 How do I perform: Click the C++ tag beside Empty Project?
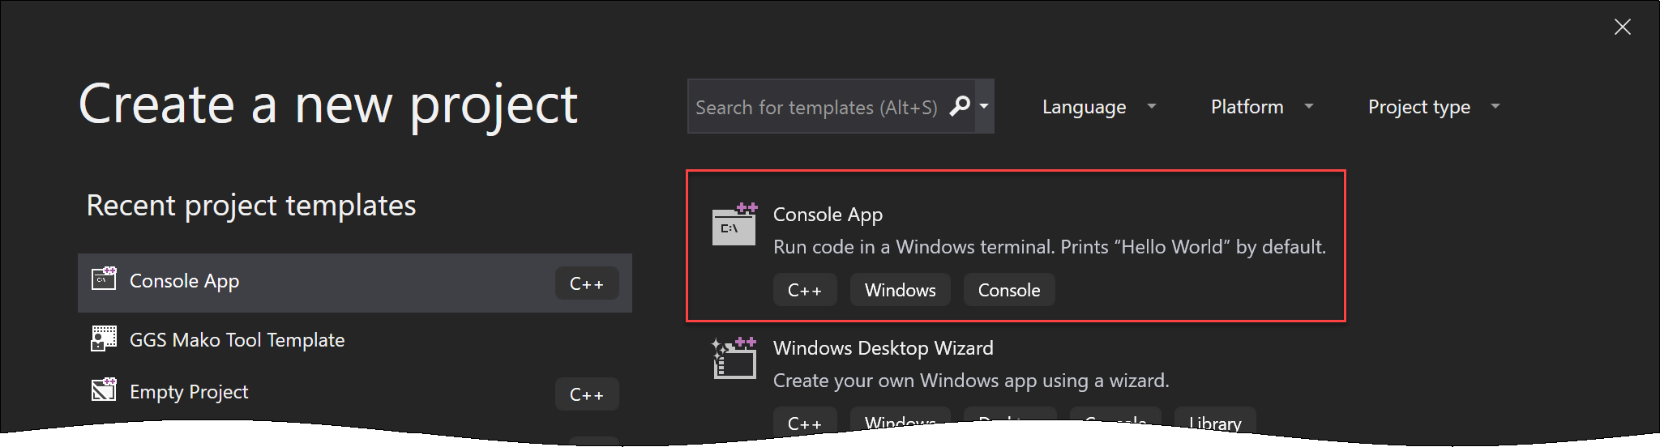[x=587, y=394]
